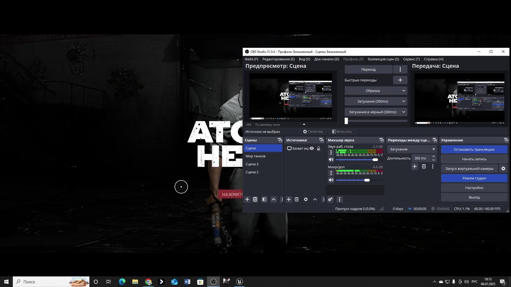Open Scenes panel more-options dots
The height and width of the screenshot is (287, 511).
(x=282, y=199)
